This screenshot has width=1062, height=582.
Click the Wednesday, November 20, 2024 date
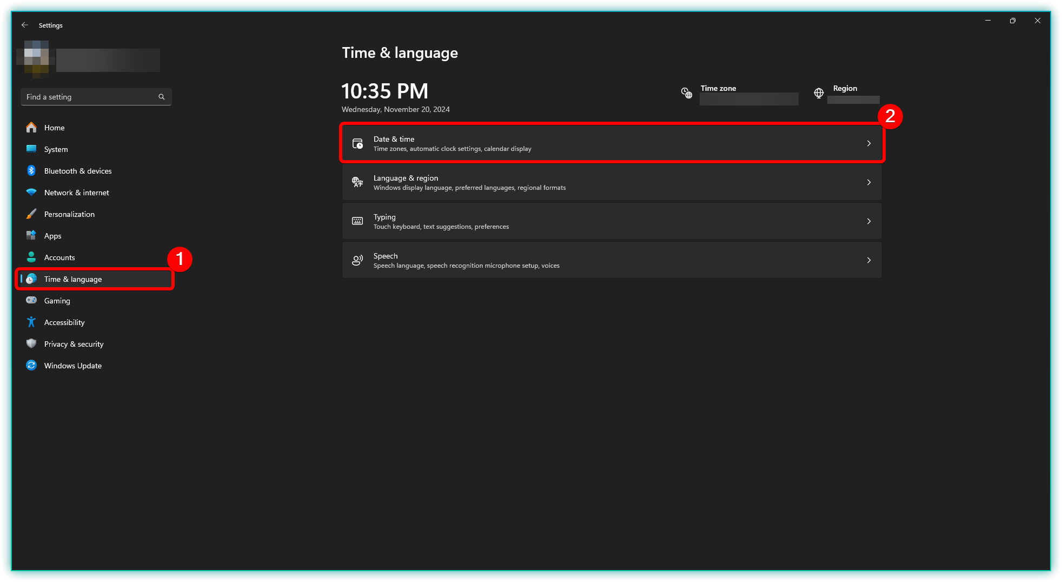(x=396, y=109)
